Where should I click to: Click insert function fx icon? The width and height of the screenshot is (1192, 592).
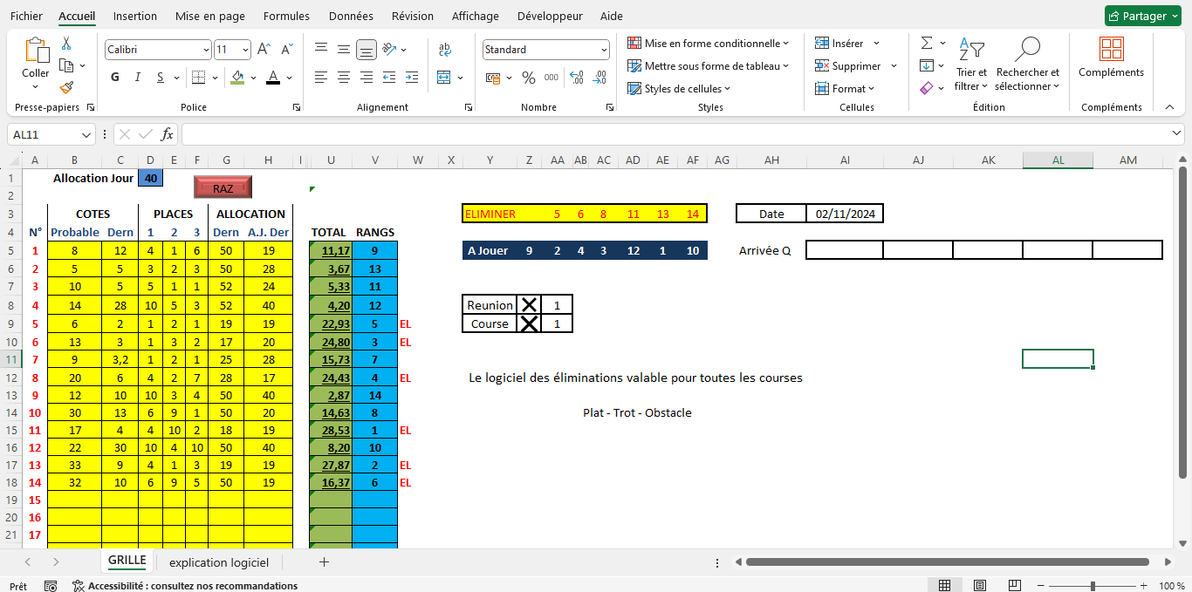tap(168, 134)
